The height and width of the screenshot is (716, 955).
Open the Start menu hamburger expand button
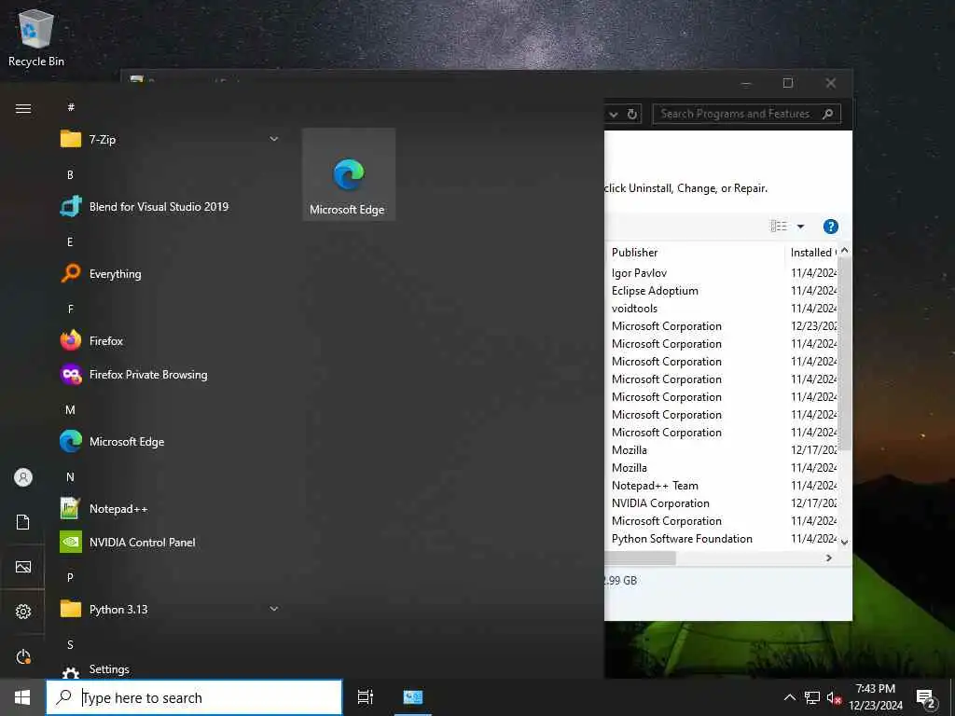click(23, 108)
